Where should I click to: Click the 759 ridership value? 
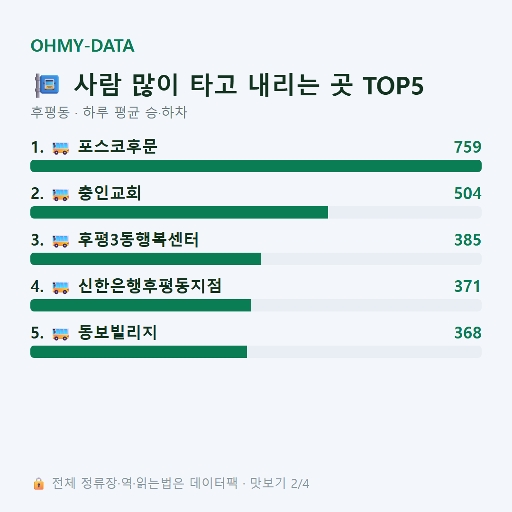pos(467,147)
